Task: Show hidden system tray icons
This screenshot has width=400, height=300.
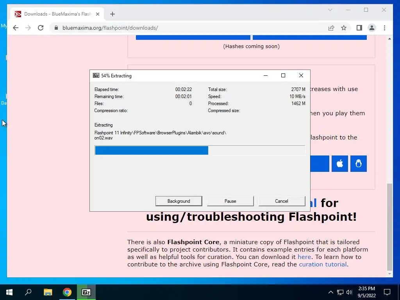Action: [x=330, y=292]
